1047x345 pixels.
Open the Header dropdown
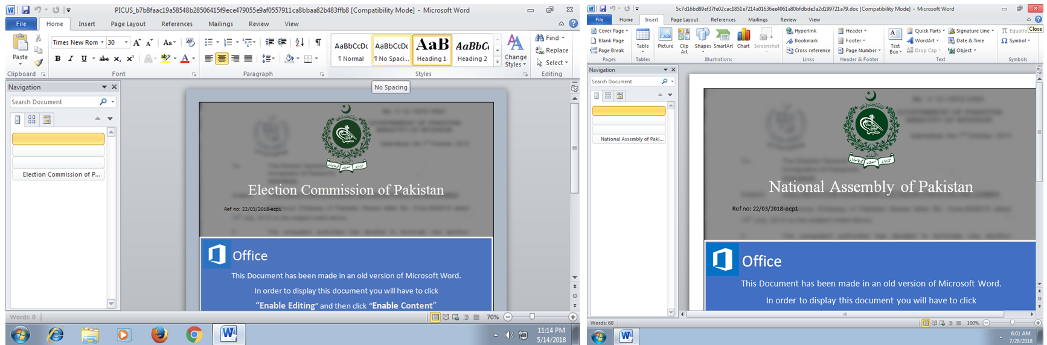tap(852, 31)
